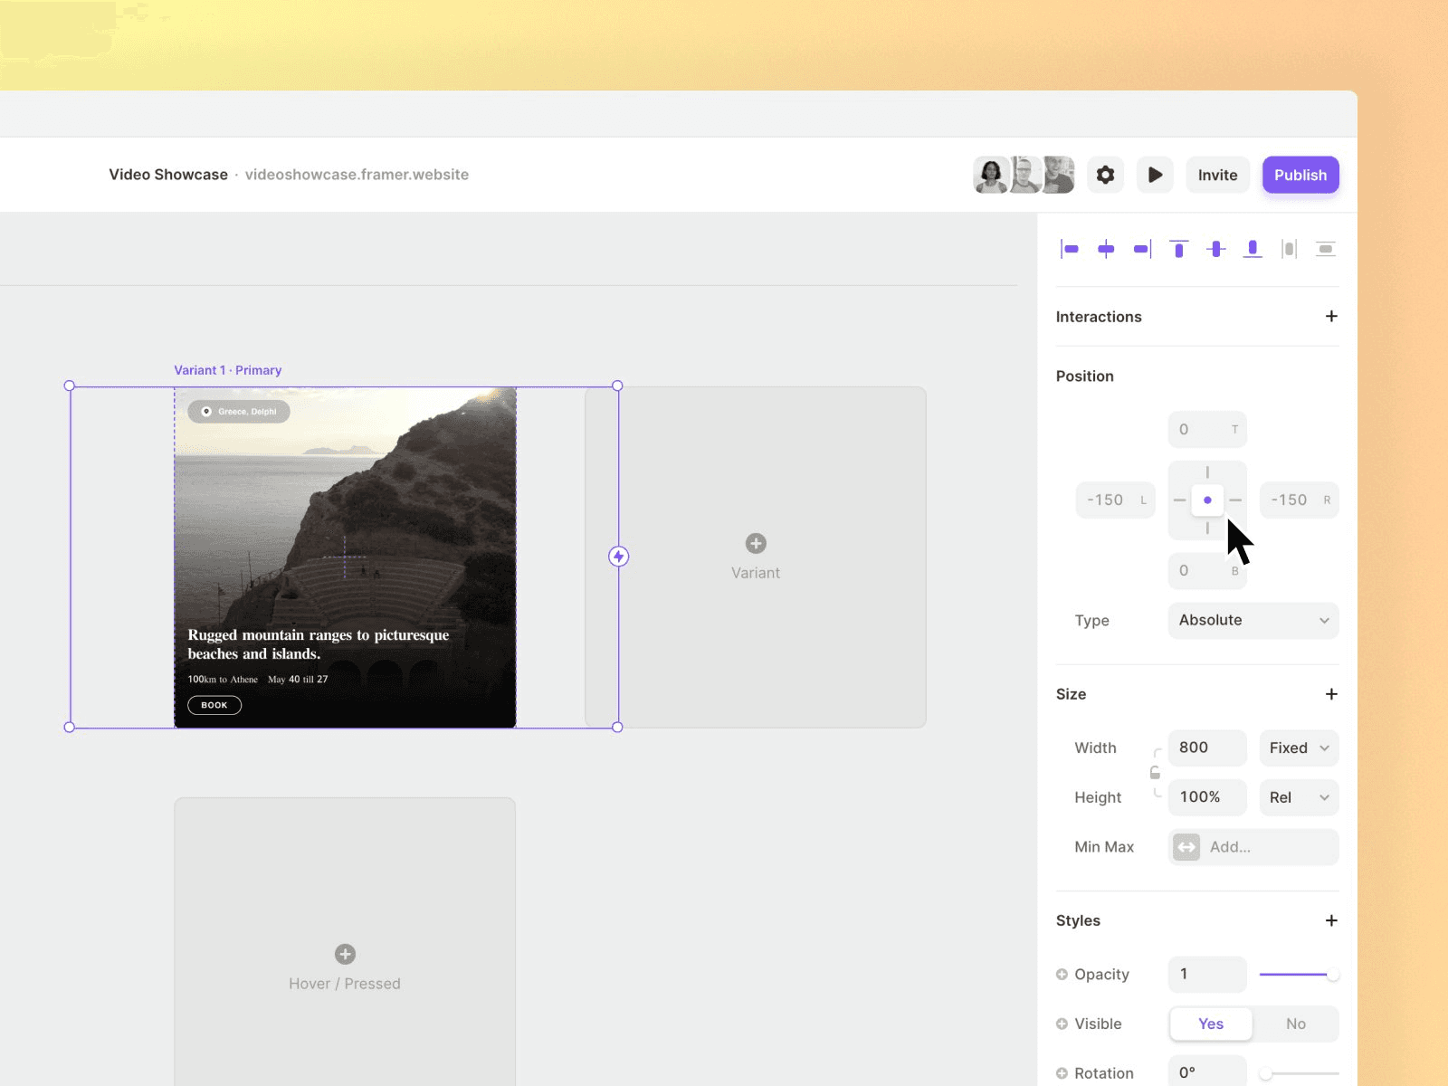Toggle the bottom pin constraint line

[x=1207, y=529]
